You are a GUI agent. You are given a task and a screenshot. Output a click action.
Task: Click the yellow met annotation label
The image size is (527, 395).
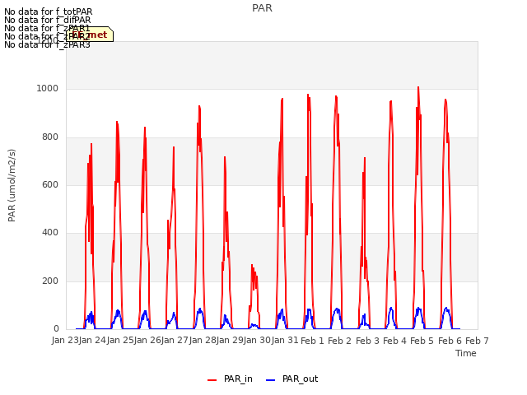point(90,35)
